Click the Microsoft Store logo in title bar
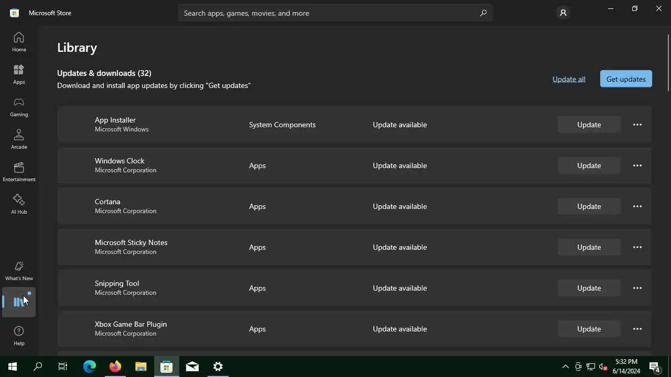Screen dimensions: 671x377 (15, 13)
